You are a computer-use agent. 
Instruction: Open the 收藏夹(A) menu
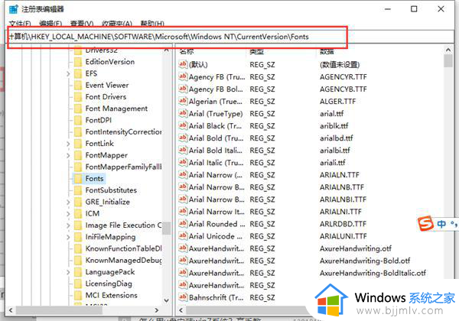click(x=116, y=24)
